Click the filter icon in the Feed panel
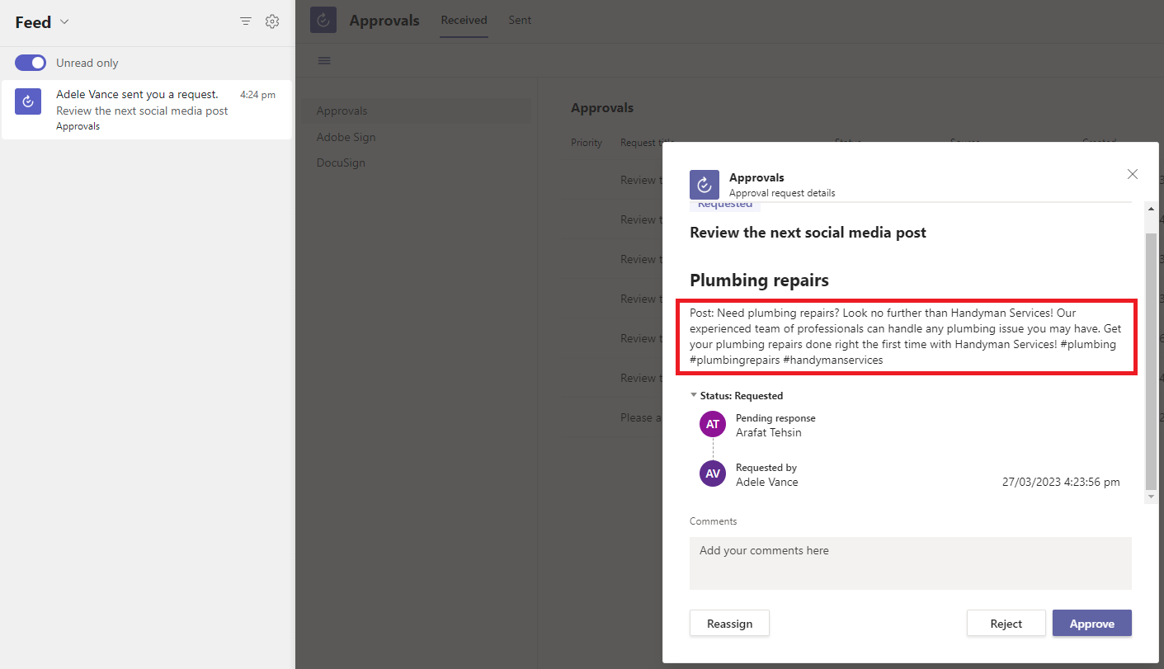This screenshot has width=1164, height=669. (x=245, y=21)
